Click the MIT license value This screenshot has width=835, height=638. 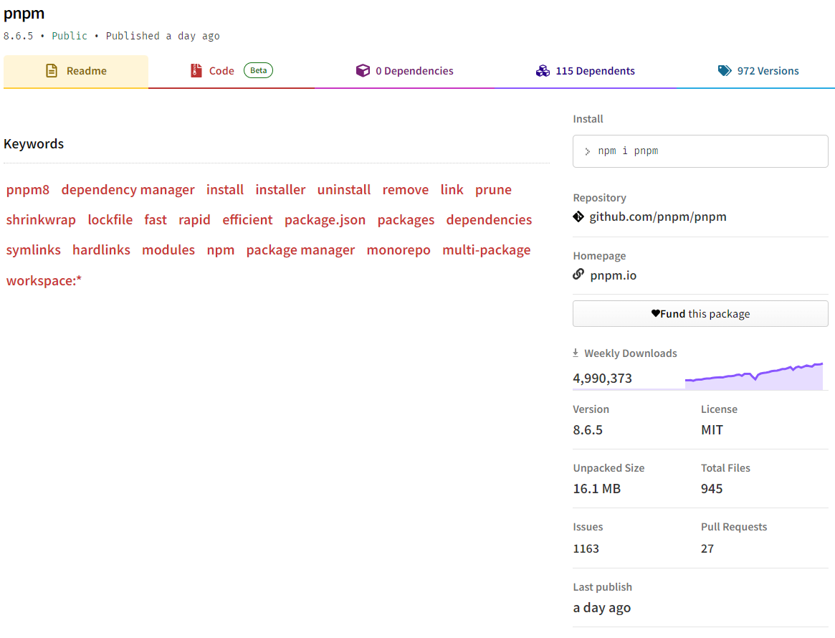tap(712, 430)
